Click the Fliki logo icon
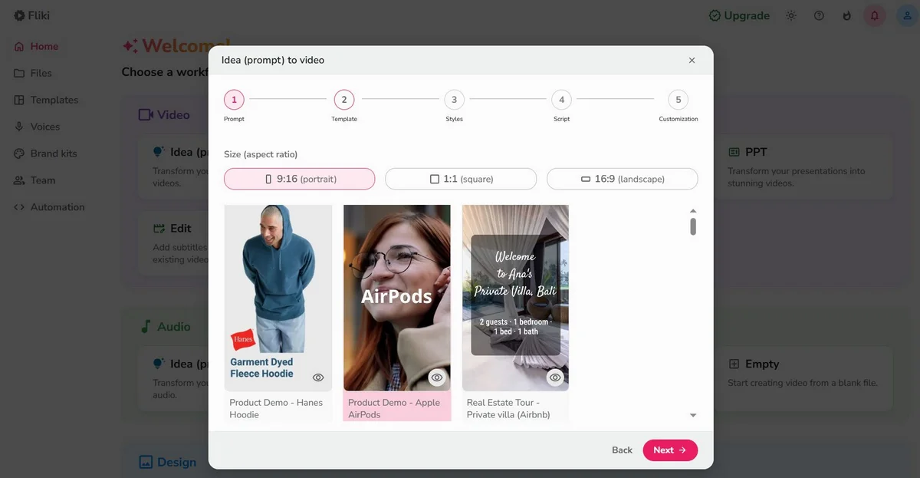Image resolution: width=920 pixels, height=478 pixels. pos(19,15)
